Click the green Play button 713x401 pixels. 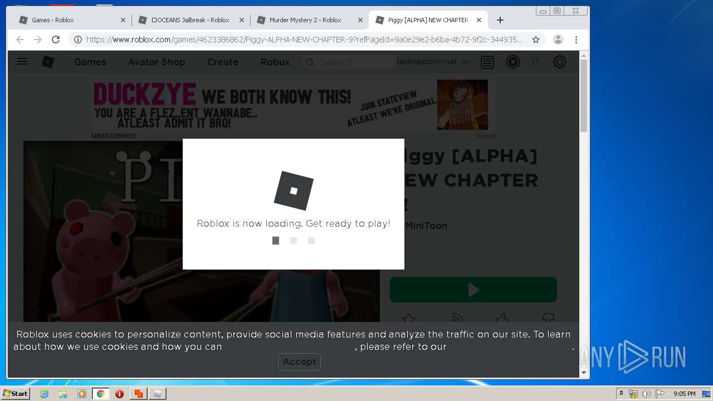pyautogui.click(x=473, y=290)
